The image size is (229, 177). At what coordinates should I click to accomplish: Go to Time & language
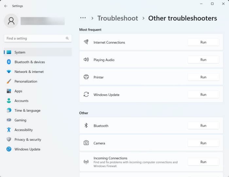(x=27, y=110)
